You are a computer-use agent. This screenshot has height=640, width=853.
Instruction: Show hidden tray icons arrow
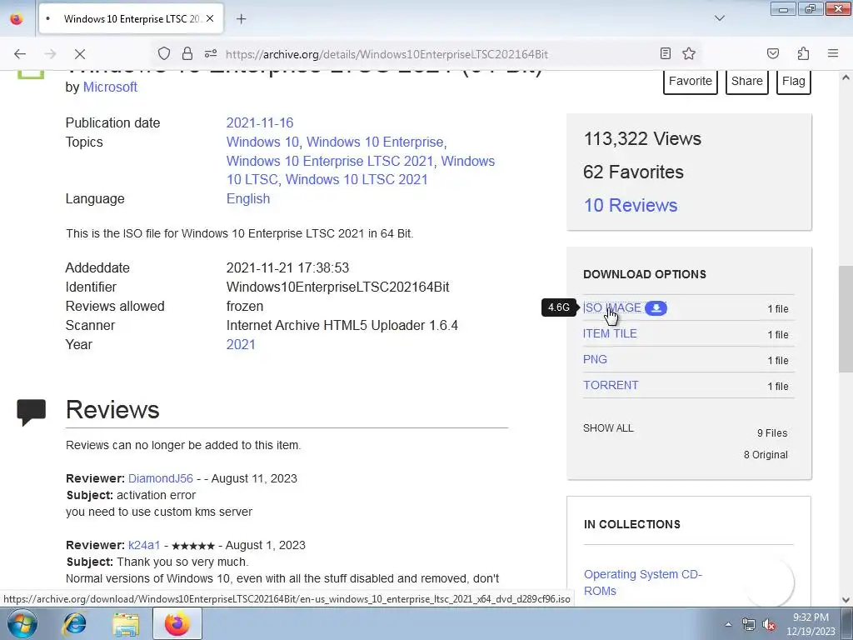pyautogui.click(x=728, y=624)
